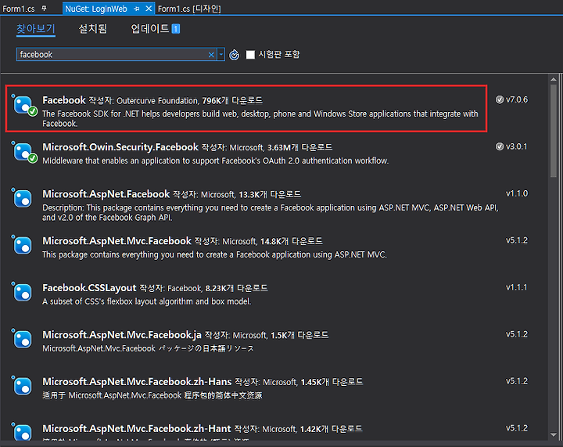Screen dimensions: 563x447
Task: Click the scrollbar up arrow
Action: click(554, 80)
